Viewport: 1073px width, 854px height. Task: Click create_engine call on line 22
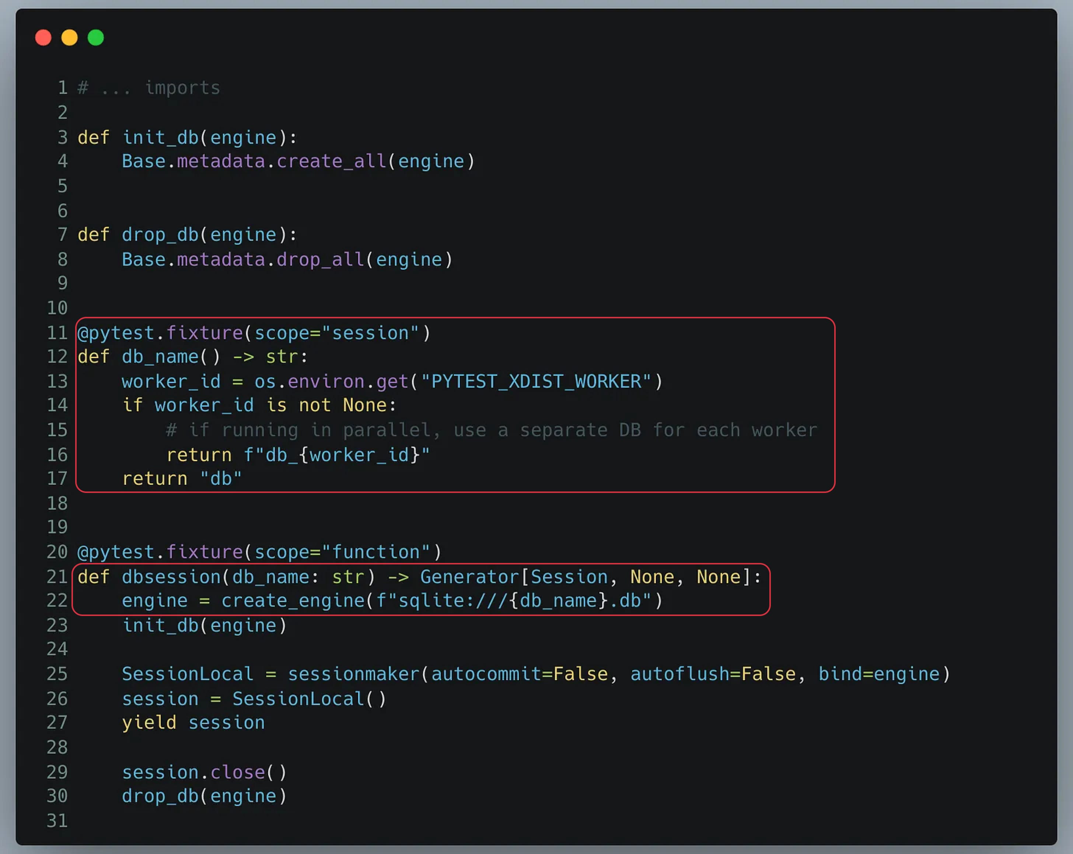tap(293, 601)
